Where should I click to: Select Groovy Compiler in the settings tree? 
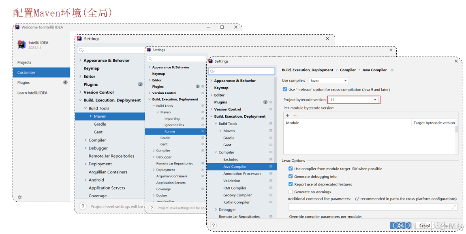point(237,195)
